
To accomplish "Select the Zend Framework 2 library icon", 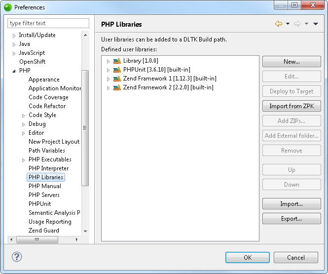I will coord(117,87).
